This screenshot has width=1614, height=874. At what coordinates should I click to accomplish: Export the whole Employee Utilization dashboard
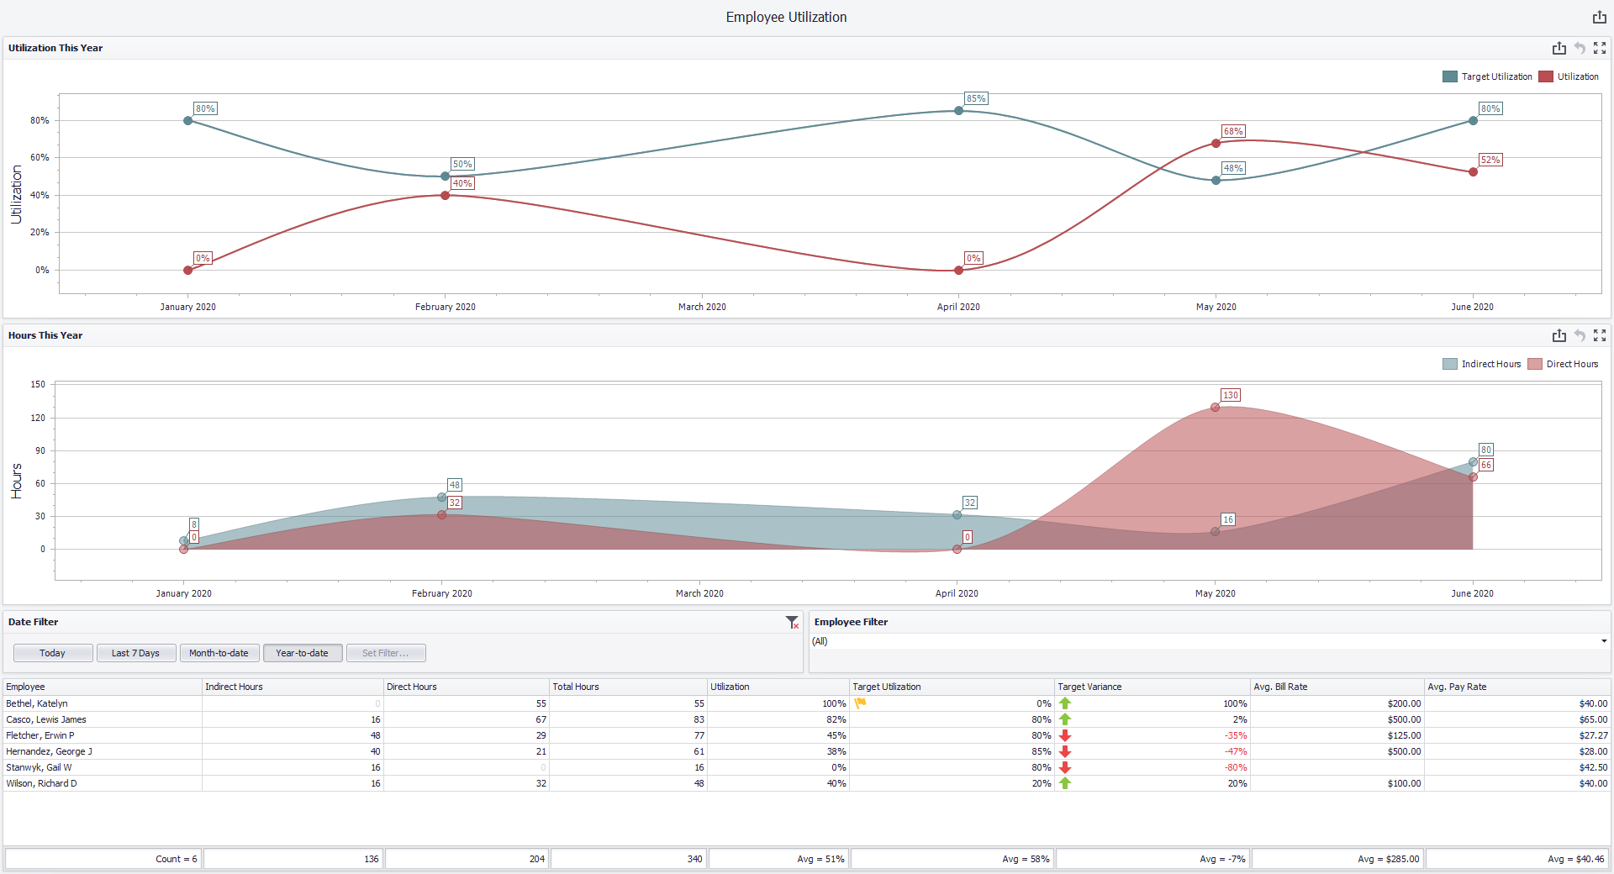point(1599,17)
